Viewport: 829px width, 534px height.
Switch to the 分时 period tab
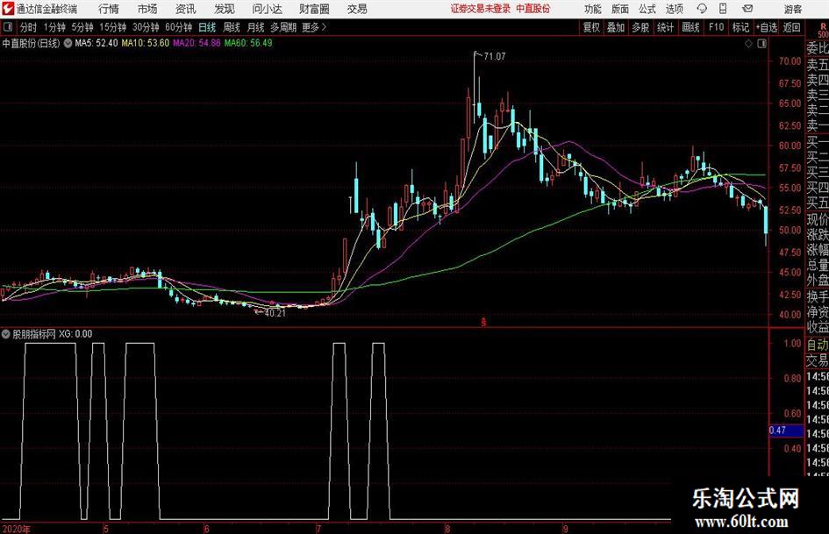pyautogui.click(x=29, y=27)
